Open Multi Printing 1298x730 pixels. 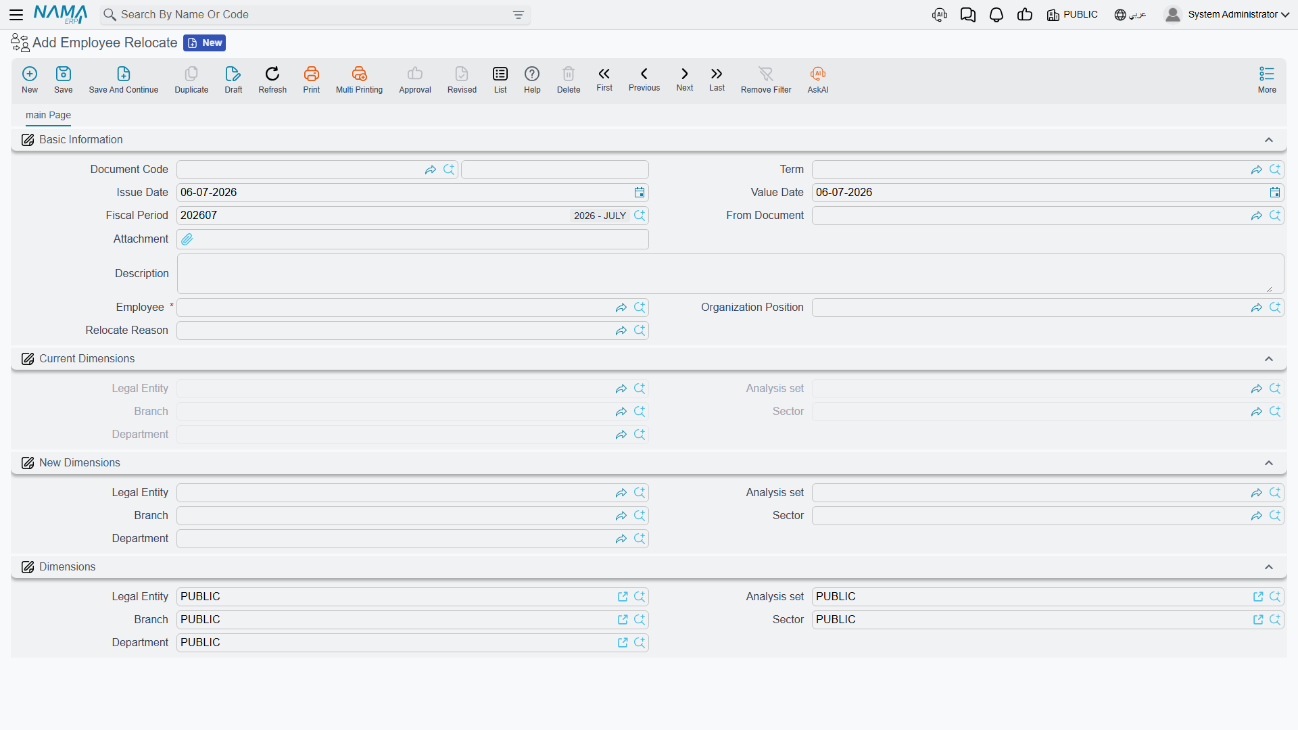[359, 80]
